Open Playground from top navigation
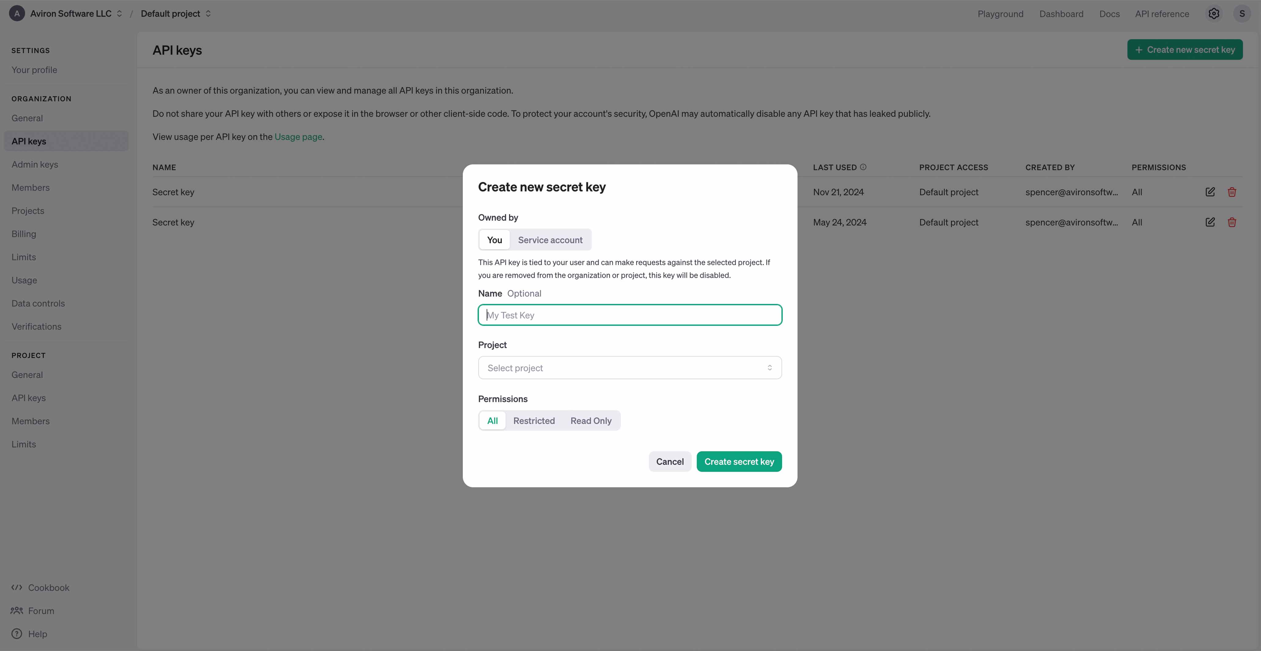 [1000, 14]
